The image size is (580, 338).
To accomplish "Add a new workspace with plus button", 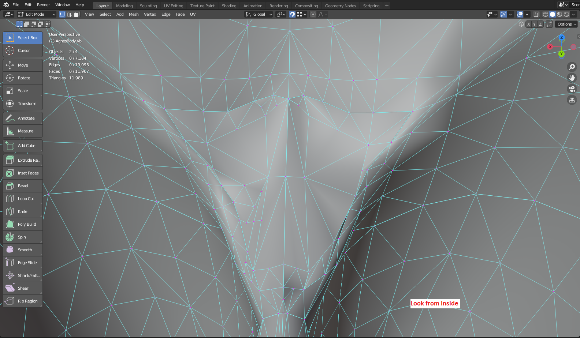I will [387, 6].
